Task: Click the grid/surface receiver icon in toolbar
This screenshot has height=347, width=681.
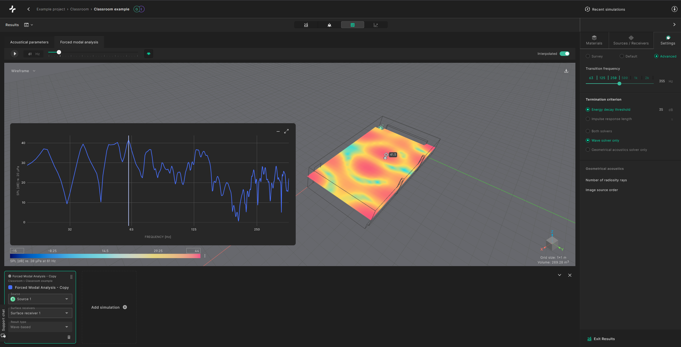Action: 352,25
